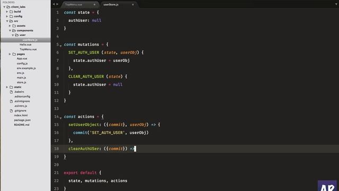This screenshot has width=339, height=191.
Task: Go to previous tab with left arrow
Action: tap(53, 4)
